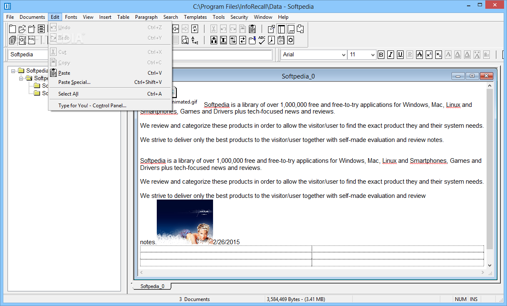Viewport: 507px width, 306px height.
Task: Click the down arrow of document vertical scrollbar
Action: click(x=489, y=265)
